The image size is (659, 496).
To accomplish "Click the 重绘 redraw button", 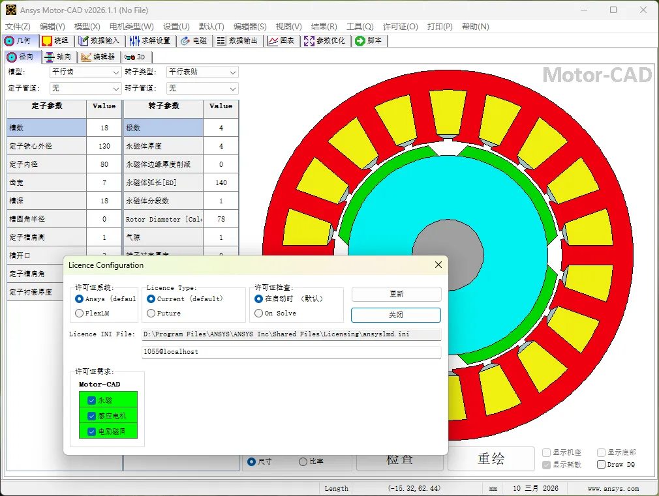I will coord(491,458).
